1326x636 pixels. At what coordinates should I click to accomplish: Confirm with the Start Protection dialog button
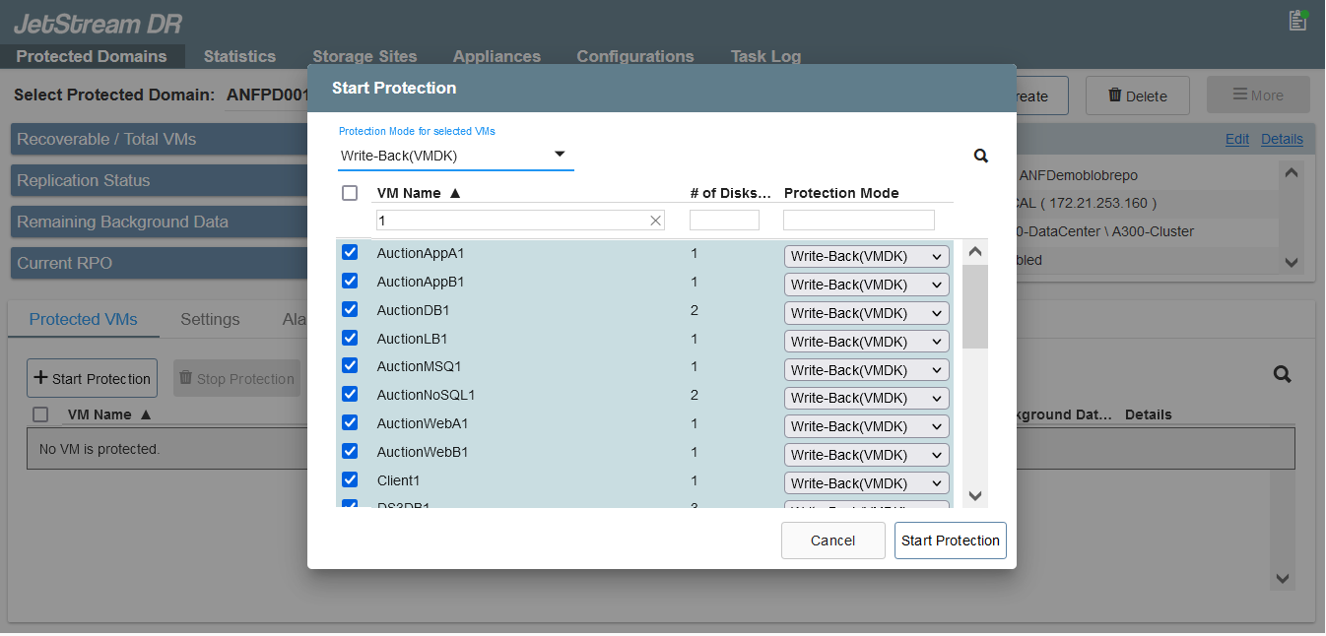(950, 541)
